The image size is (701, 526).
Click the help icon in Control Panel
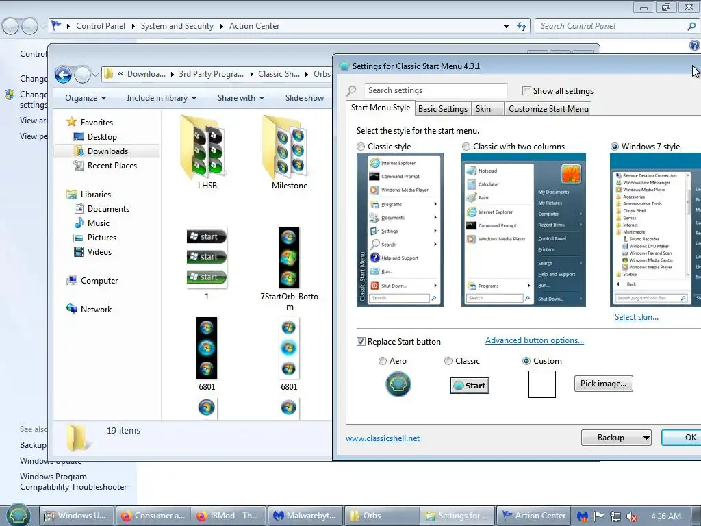point(694,45)
